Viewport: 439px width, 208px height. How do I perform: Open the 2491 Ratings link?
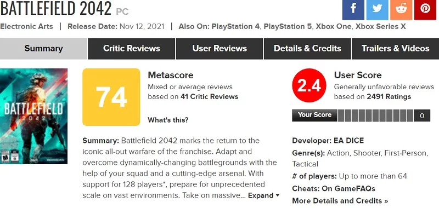[x=389, y=96]
